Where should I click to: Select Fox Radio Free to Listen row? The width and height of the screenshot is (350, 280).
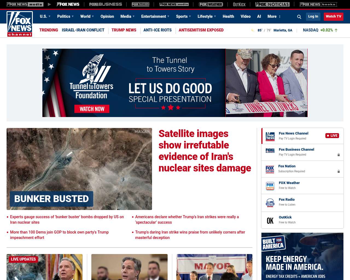click(x=302, y=203)
